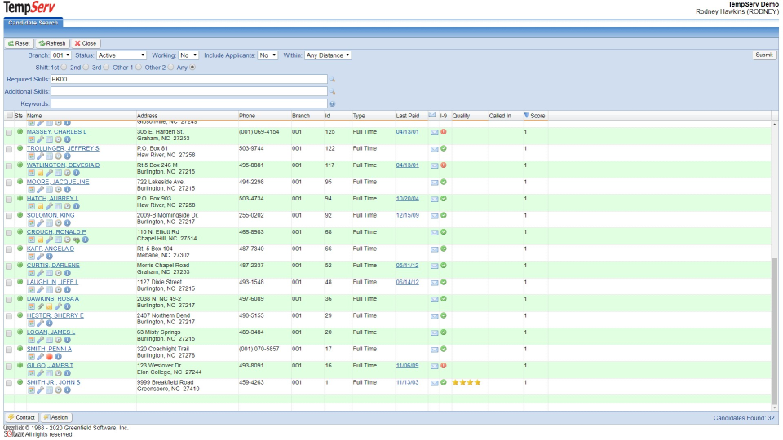Click into the Additional Skills input field
The image size is (783, 440).
click(188, 92)
